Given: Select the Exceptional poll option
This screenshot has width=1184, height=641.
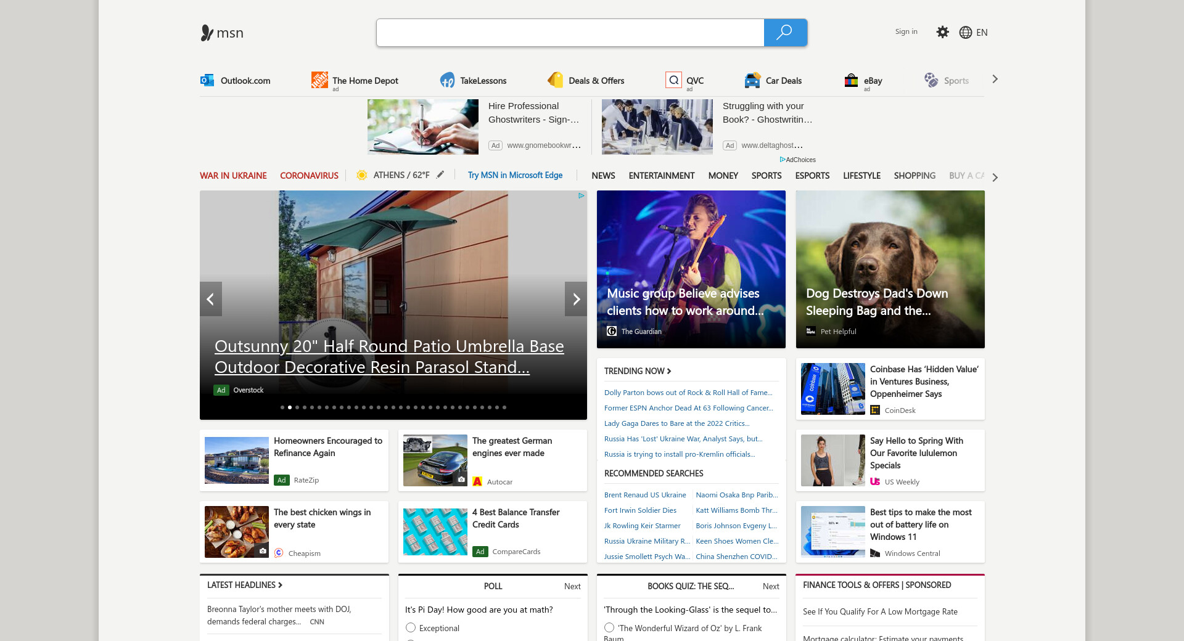Looking at the screenshot, I should click(x=411, y=627).
